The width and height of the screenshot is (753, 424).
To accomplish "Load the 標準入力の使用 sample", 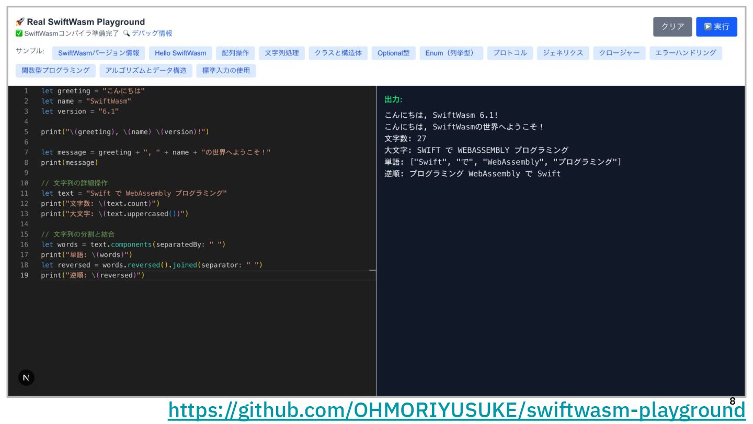I will pyautogui.click(x=226, y=70).
